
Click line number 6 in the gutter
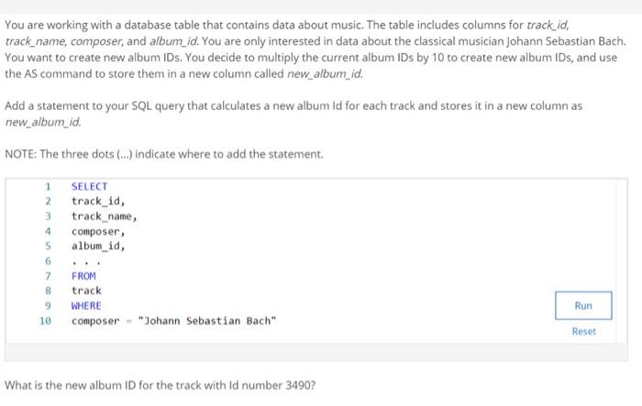[x=48, y=261]
